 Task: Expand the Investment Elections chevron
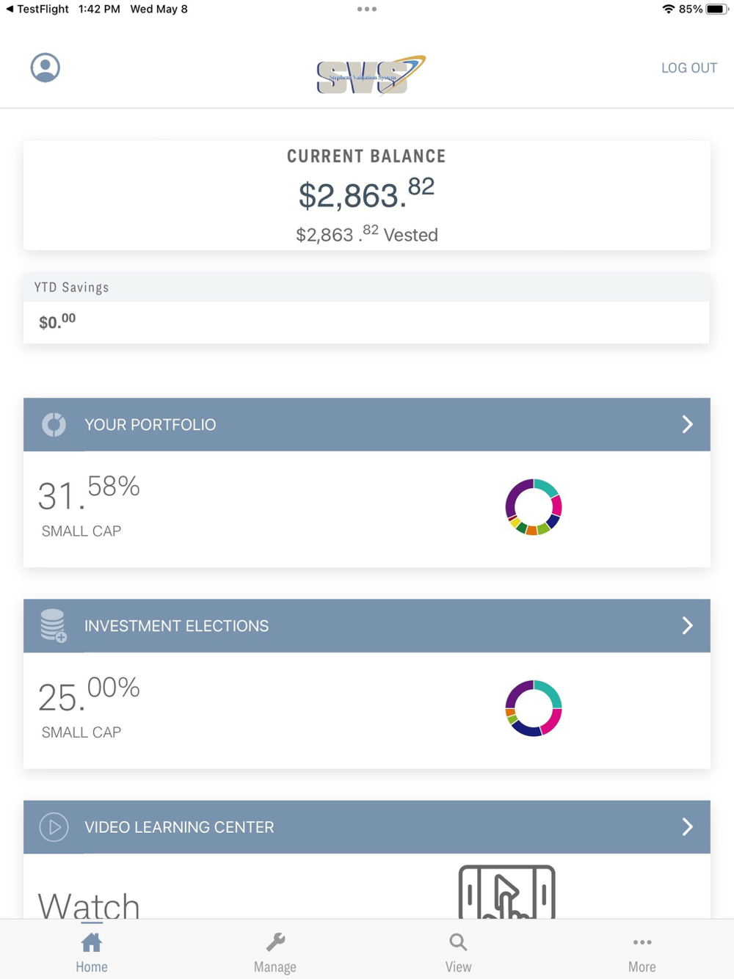687,625
